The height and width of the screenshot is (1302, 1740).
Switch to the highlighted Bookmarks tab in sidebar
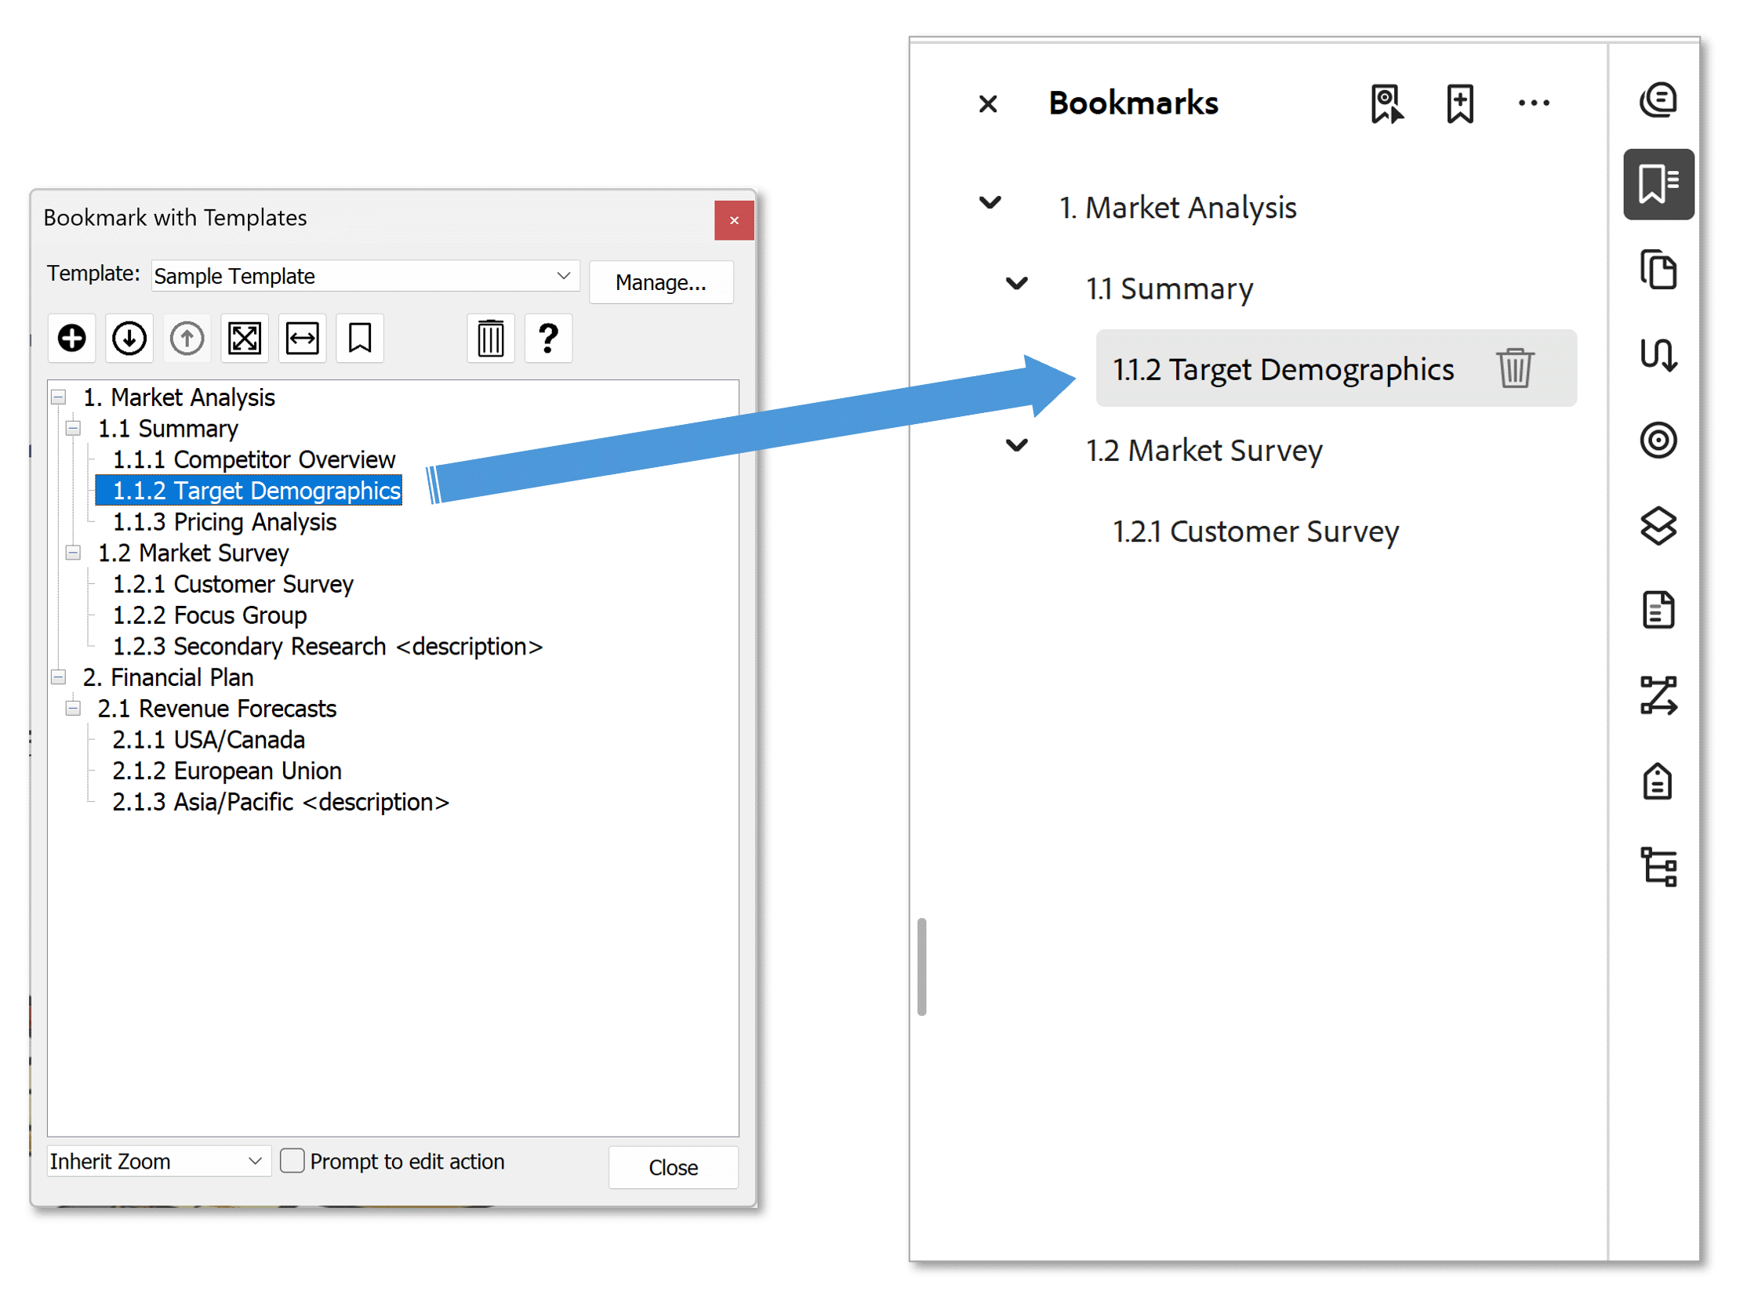coord(1658,184)
